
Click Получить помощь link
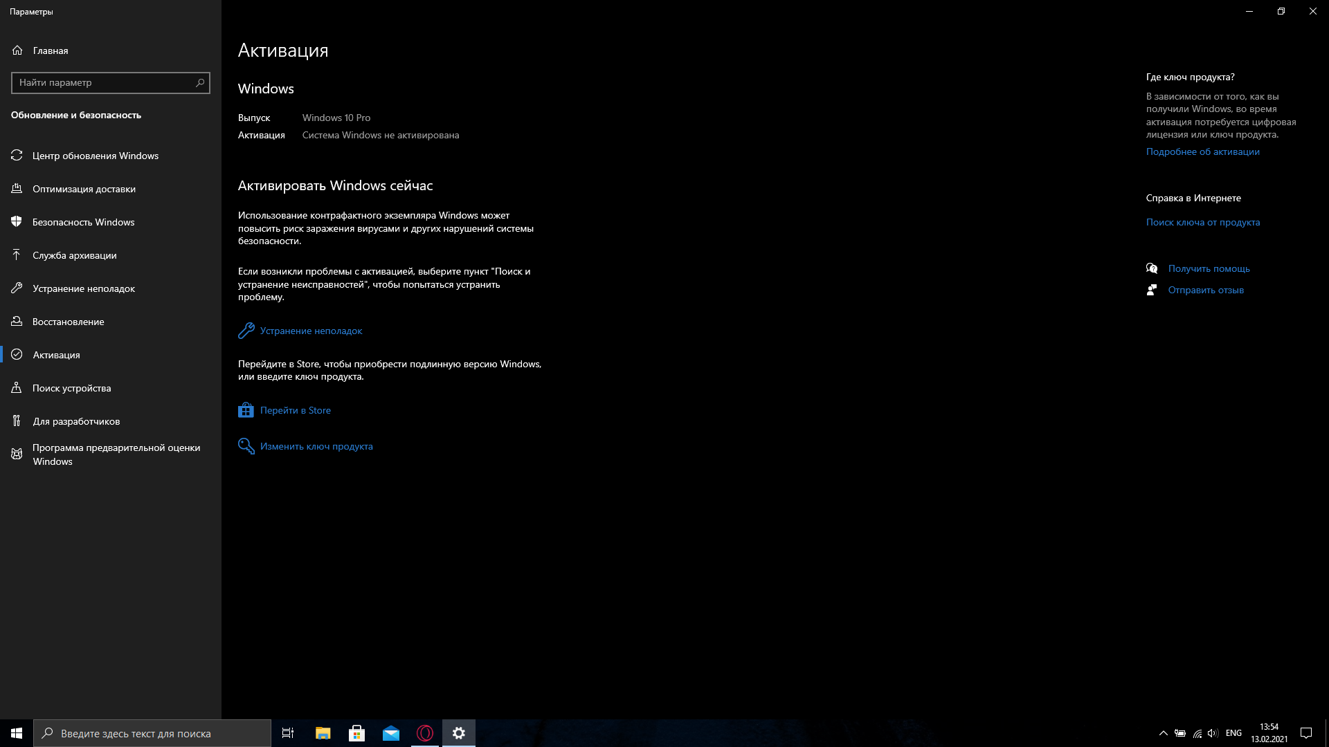(x=1209, y=268)
